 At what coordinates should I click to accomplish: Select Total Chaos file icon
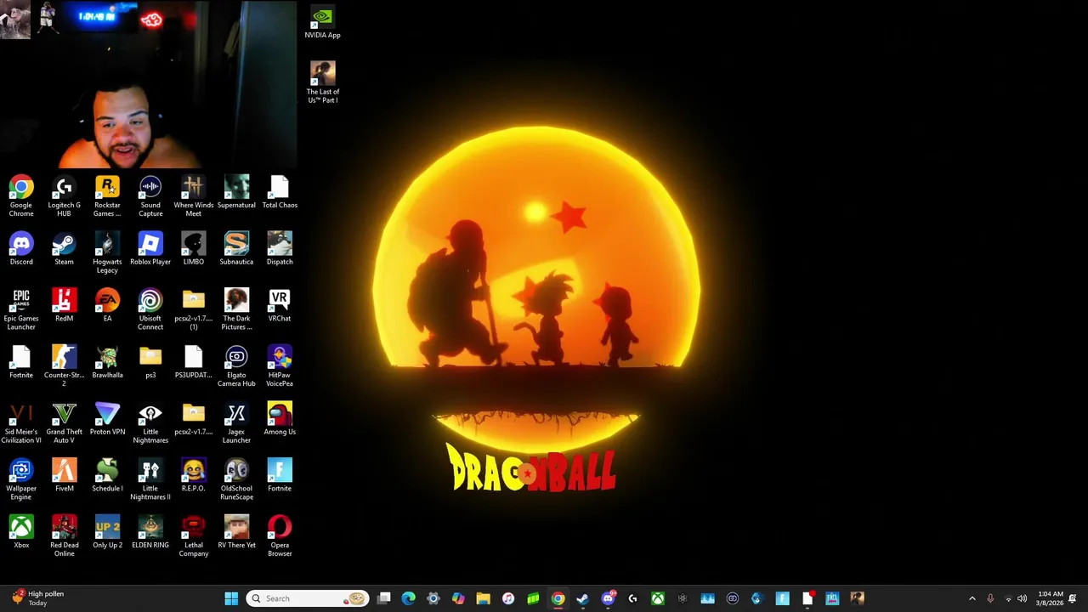click(x=280, y=192)
